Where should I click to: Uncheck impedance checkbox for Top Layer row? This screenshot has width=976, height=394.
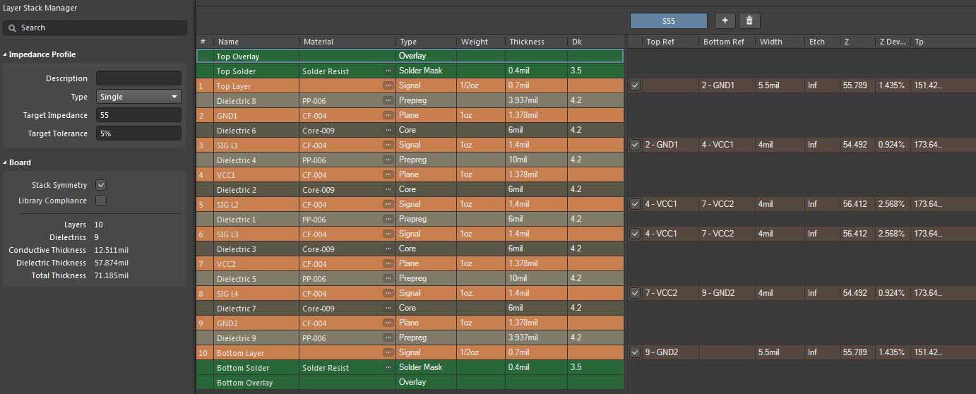pyautogui.click(x=635, y=85)
